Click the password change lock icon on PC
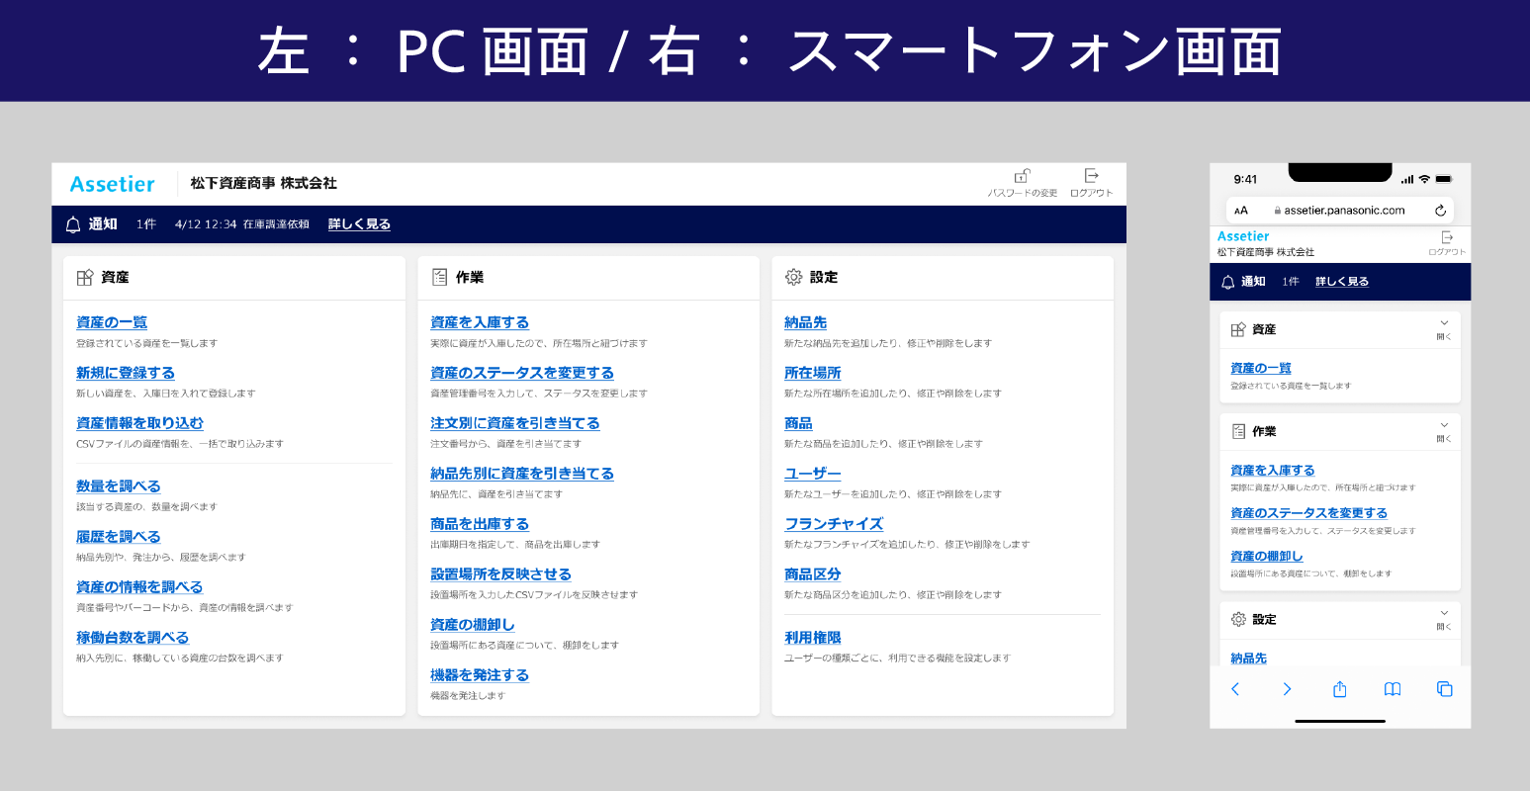1530x791 pixels. pos(1022,176)
